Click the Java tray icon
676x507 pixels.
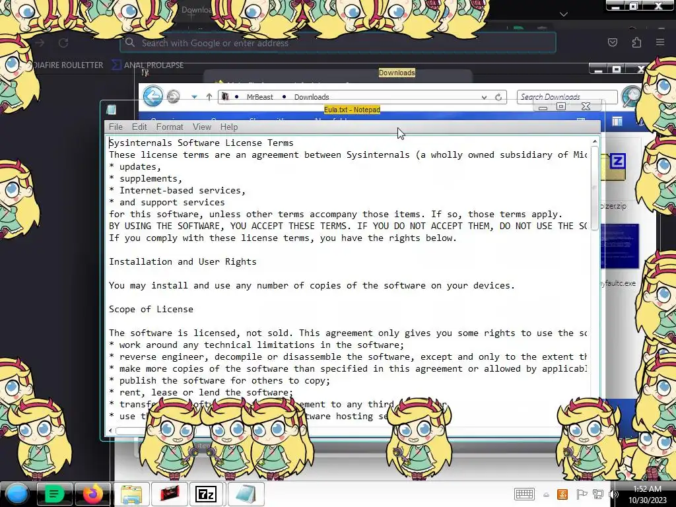pos(562,494)
